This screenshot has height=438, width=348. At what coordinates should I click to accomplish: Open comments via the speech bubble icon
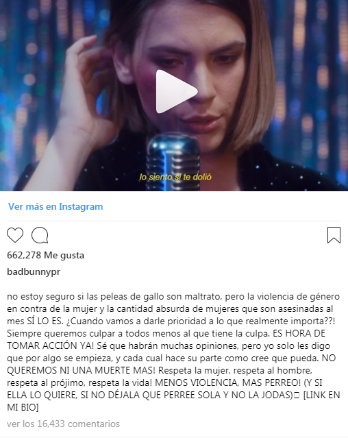(x=40, y=235)
